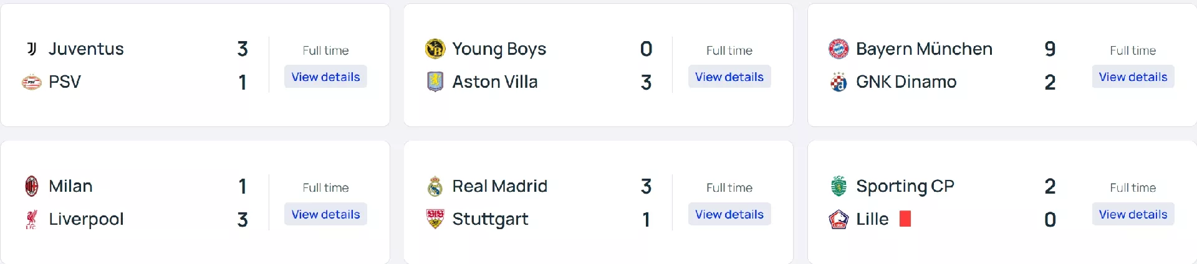Open Bayern München match details
This screenshot has width=1197, height=264.
point(1133,77)
